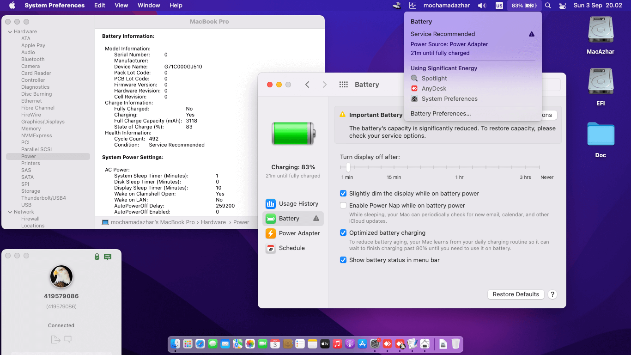
Task: Open Finder from the dock
Action: [175, 343]
